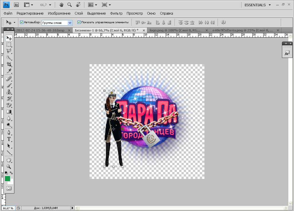Select the Horizontal Type tool
Viewport: 294px width, 211px height.
[9, 139]
